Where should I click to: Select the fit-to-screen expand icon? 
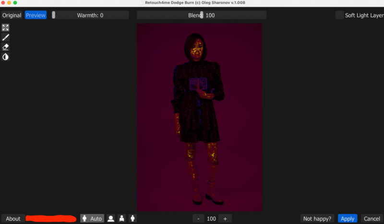click(5, 27)
